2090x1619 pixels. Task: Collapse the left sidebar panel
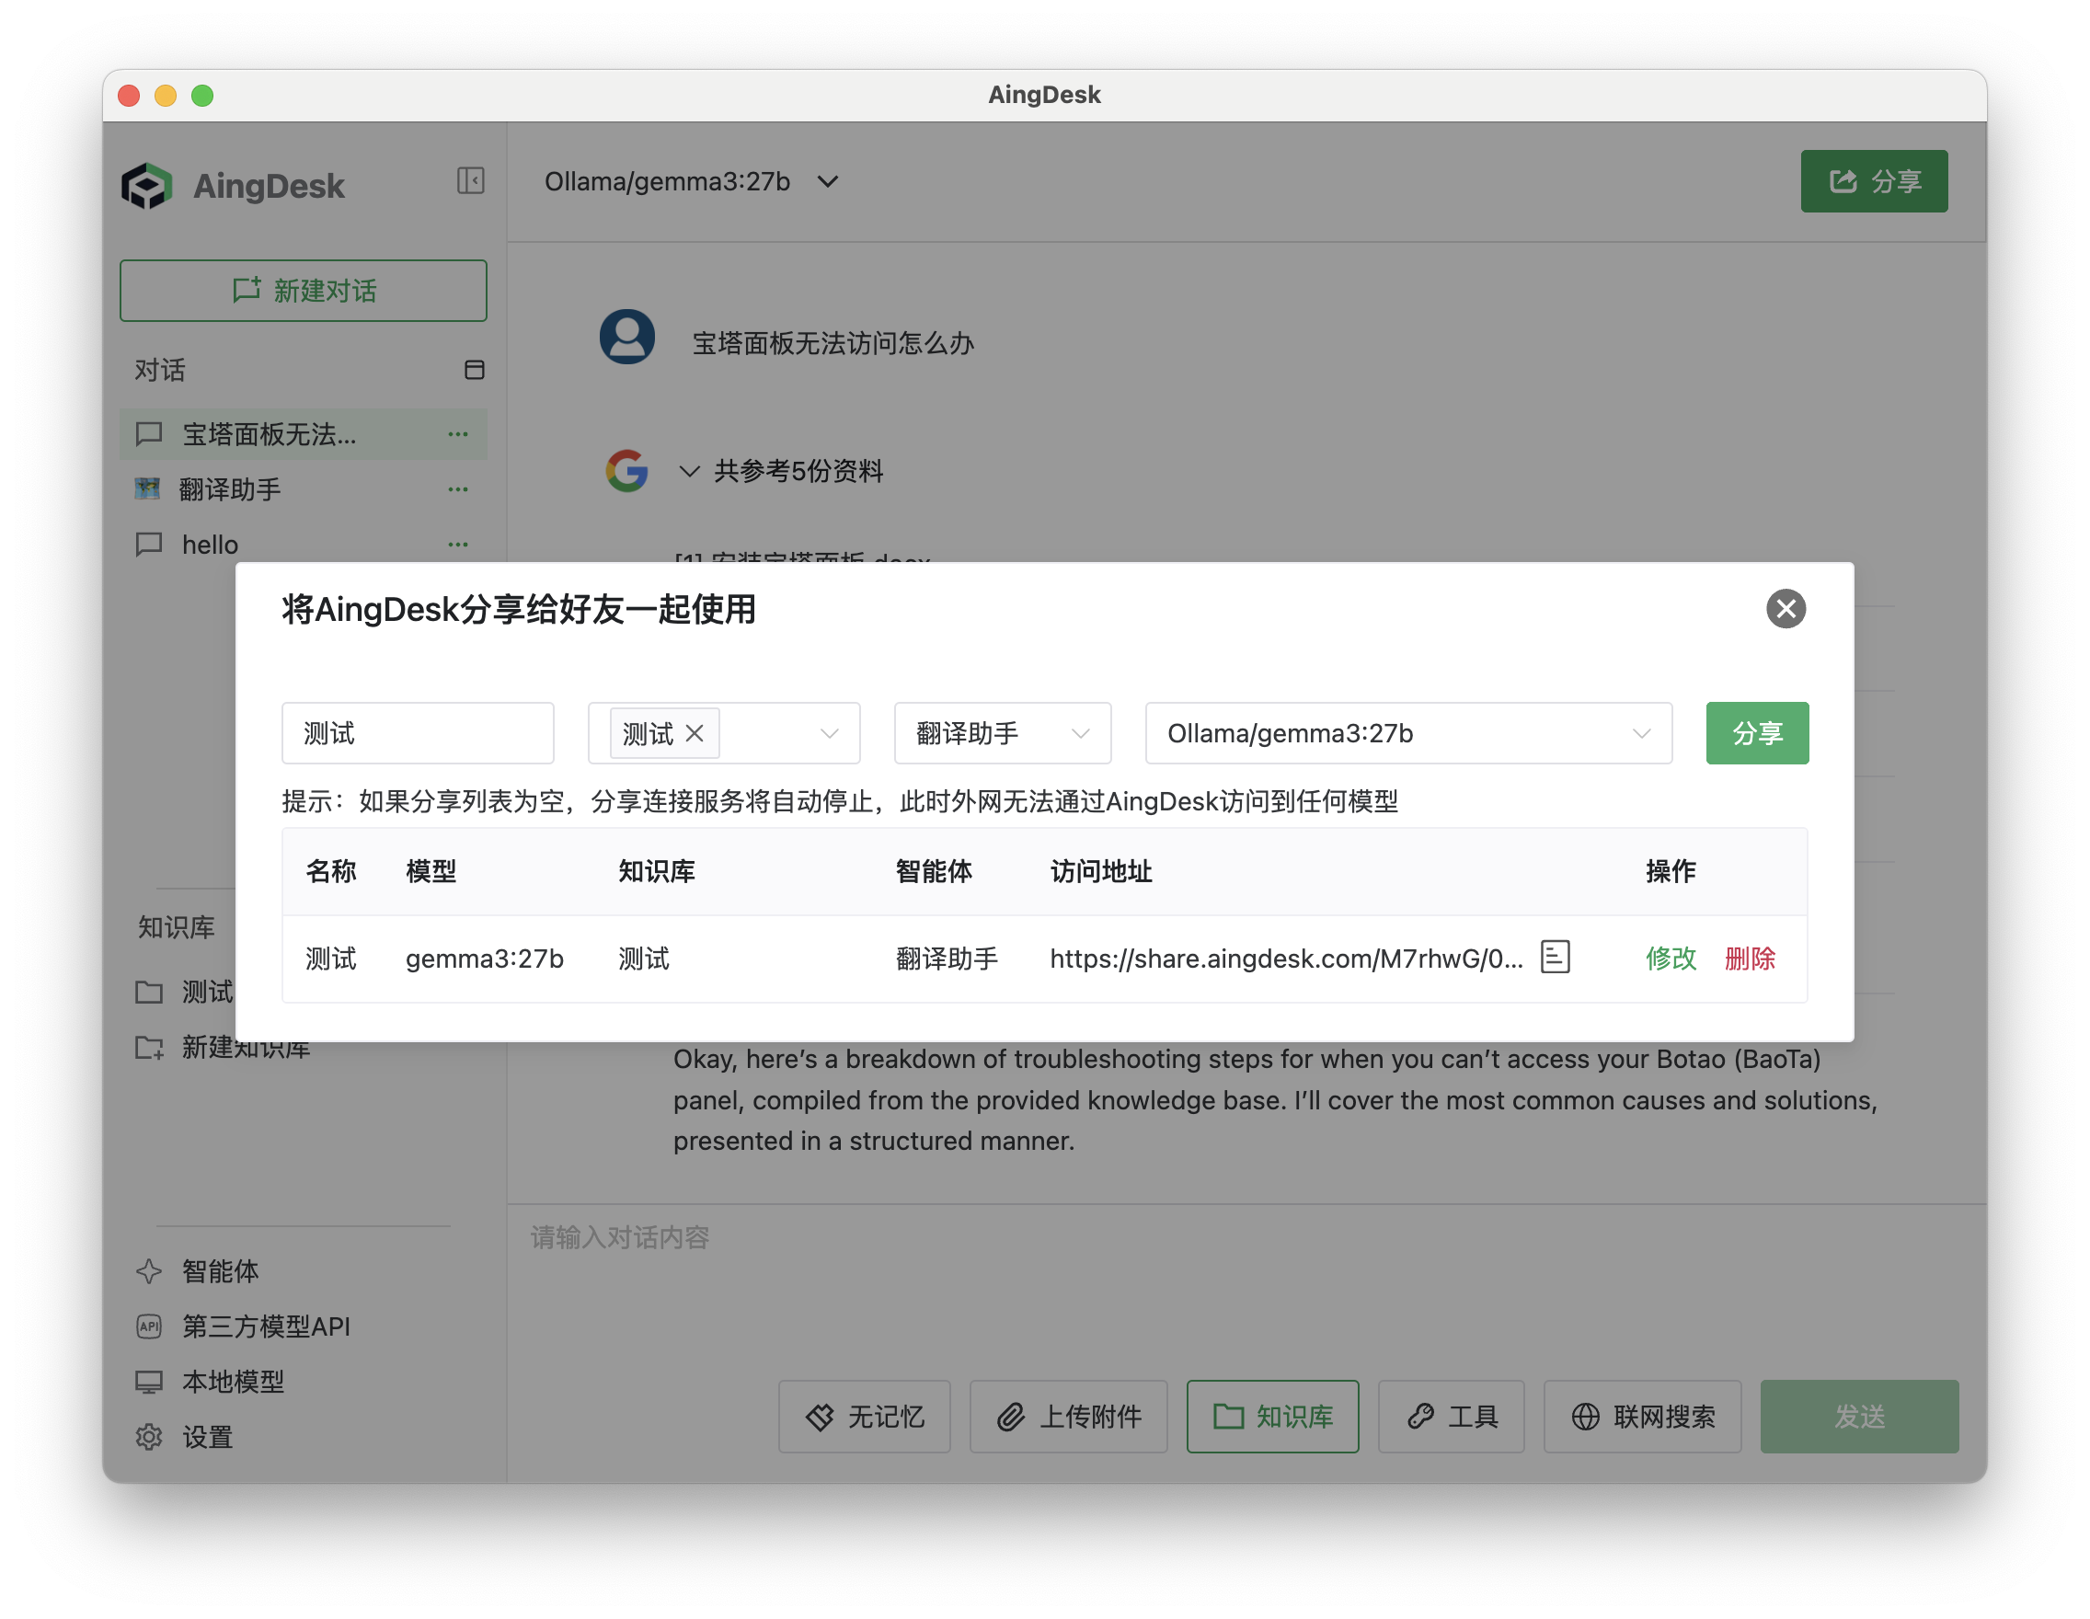(470, 181)
